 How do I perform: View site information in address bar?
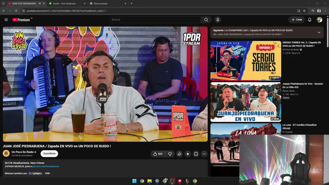tap(23, 11)
